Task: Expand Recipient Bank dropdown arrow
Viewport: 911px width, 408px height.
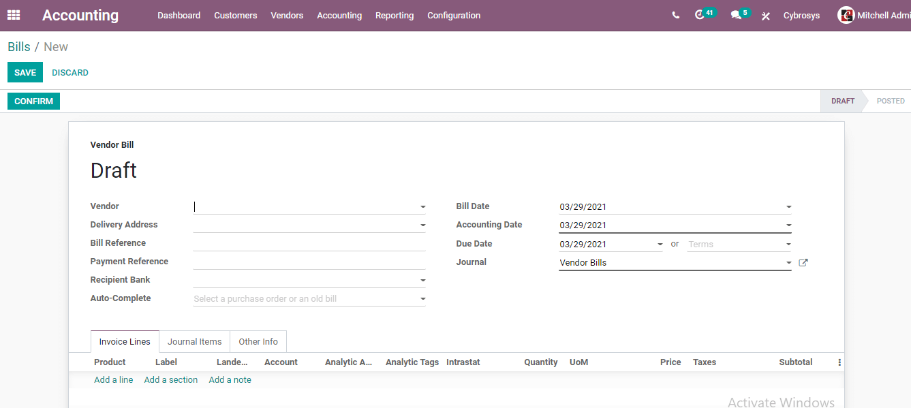Action: click(422, 280)
